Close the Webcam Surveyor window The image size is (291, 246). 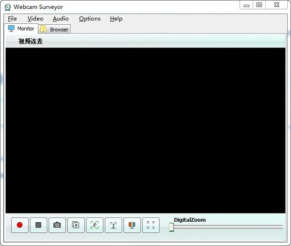(x=276, y=5)
